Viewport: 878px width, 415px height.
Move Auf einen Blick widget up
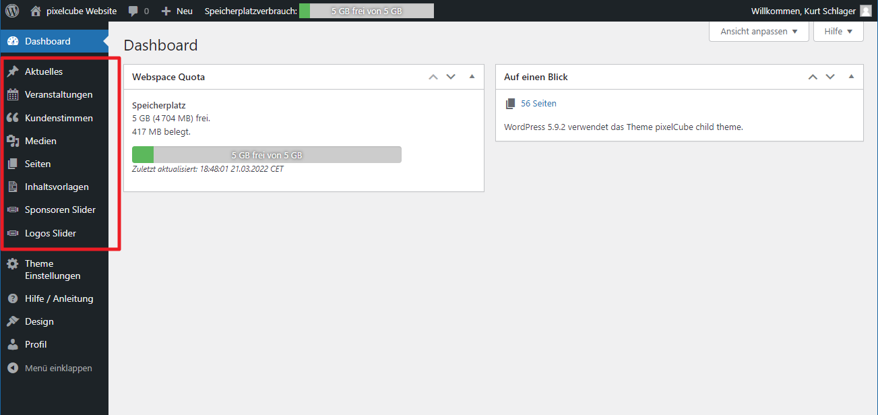point(813,77)
